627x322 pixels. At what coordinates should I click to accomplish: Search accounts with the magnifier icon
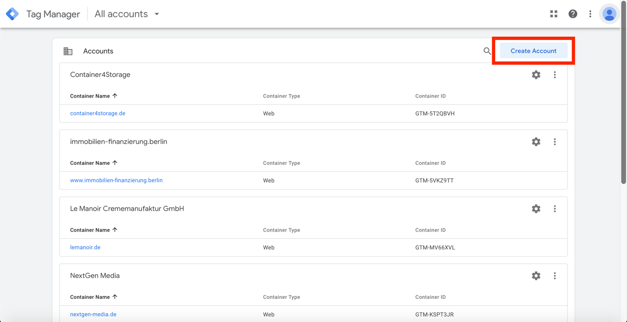coord(487,51)
